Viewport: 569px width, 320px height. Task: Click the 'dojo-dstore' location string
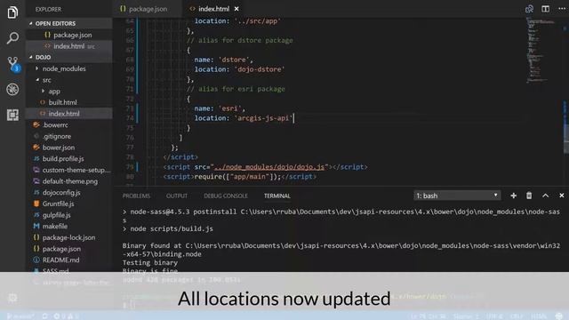pos(260,69)
